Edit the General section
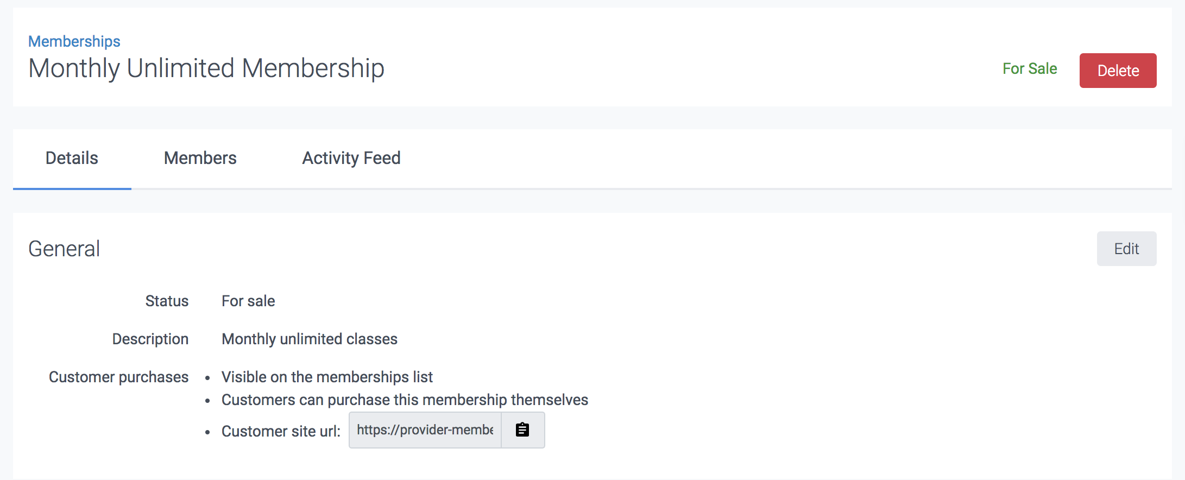 [x=1126, y=249]
